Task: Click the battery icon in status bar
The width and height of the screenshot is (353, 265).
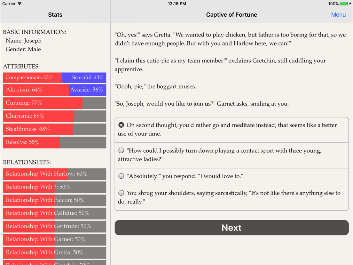Action: [x=344, y=4]
